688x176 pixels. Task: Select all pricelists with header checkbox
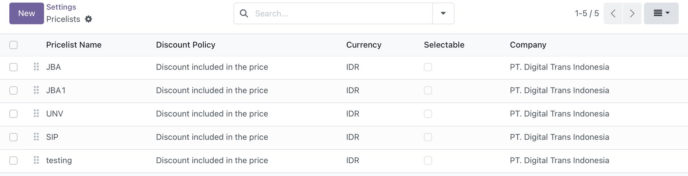pos(13,45)
